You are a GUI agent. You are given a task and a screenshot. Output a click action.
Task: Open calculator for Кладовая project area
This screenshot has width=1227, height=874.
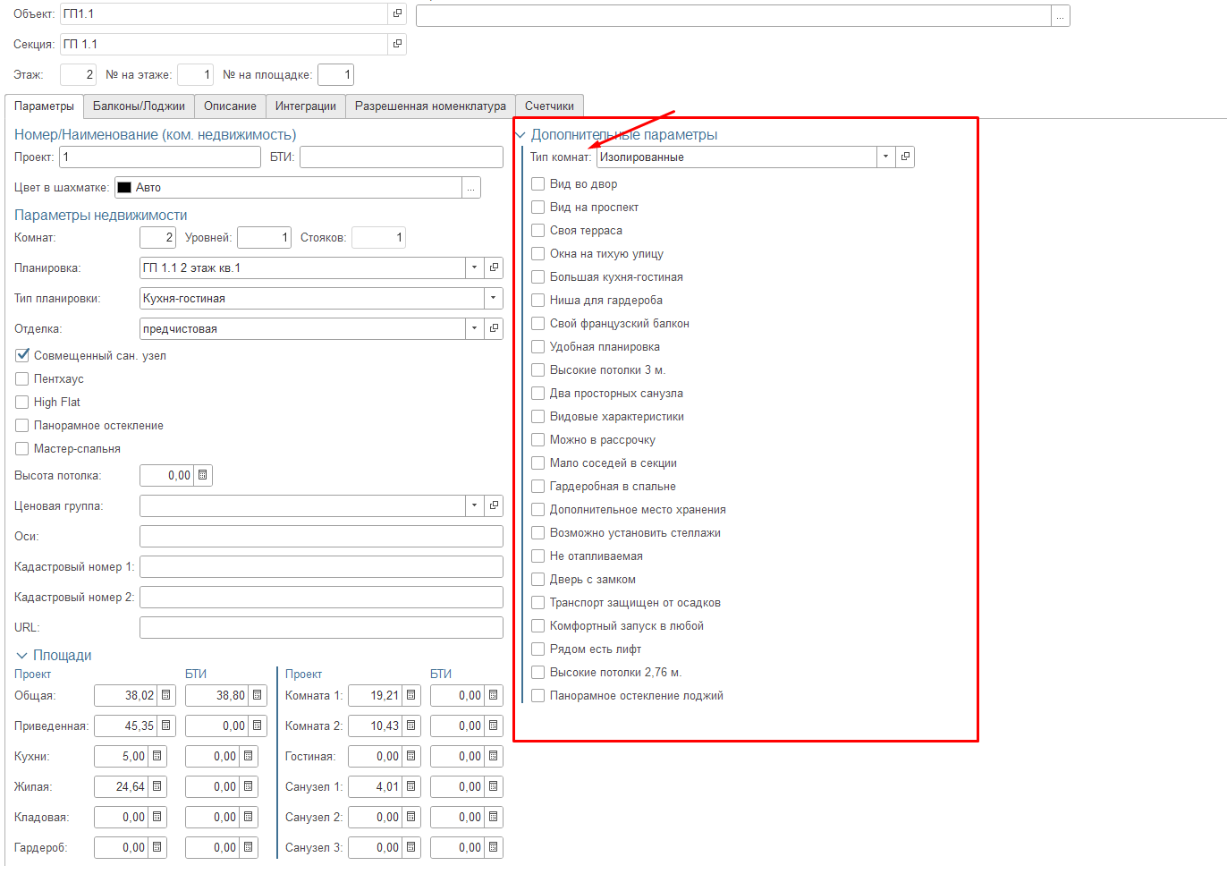157,817
